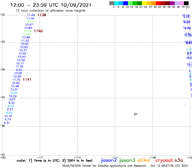Click the 1741 pass time marker

click(x=27, y=80)
